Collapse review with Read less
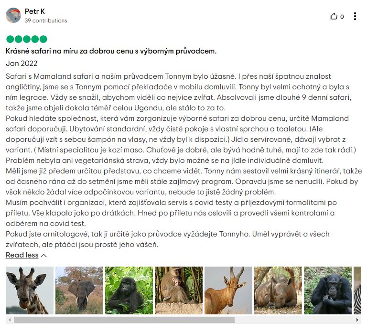This screenshot has height=333, width=367. pos(22,255)
